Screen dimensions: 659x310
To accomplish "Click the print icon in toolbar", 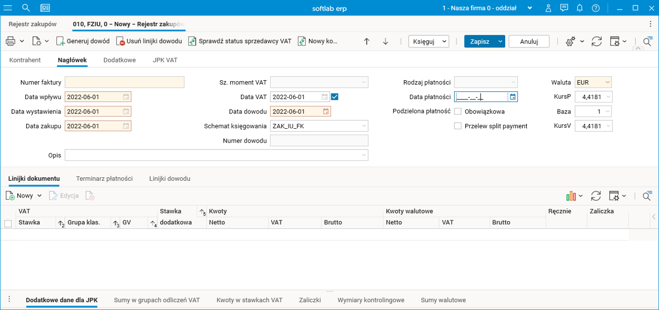I will click(x=10, y=41).
